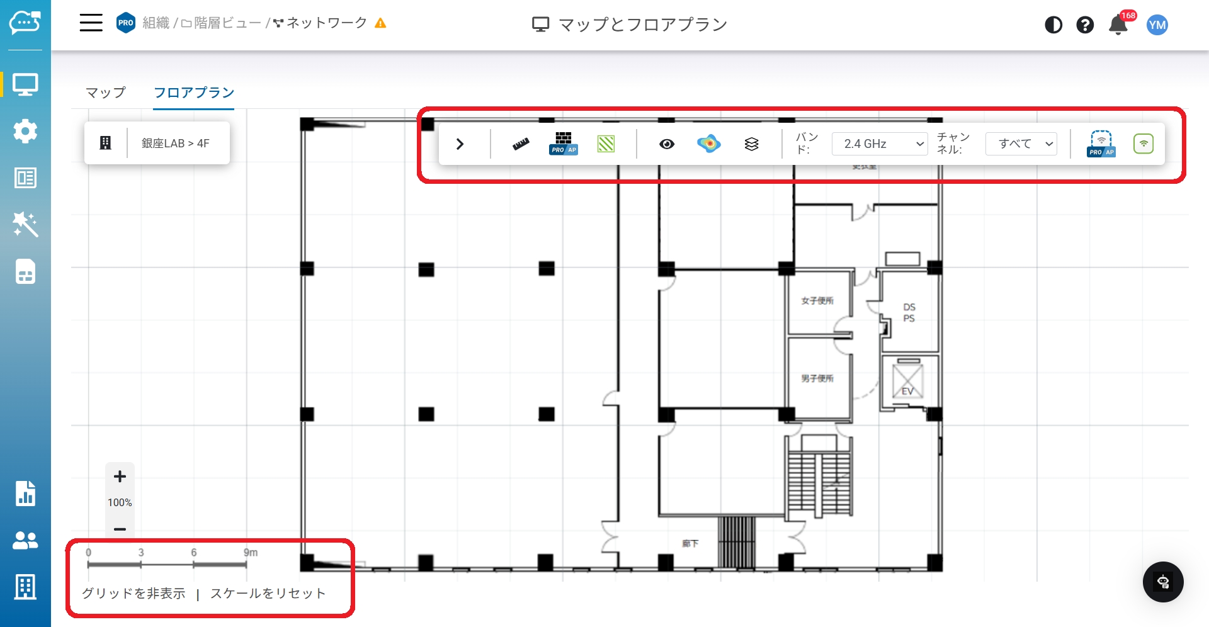Screen dimensions: 1209x627
Task: Open the magic wand wizard in sidebar
Action: (25, 224)
